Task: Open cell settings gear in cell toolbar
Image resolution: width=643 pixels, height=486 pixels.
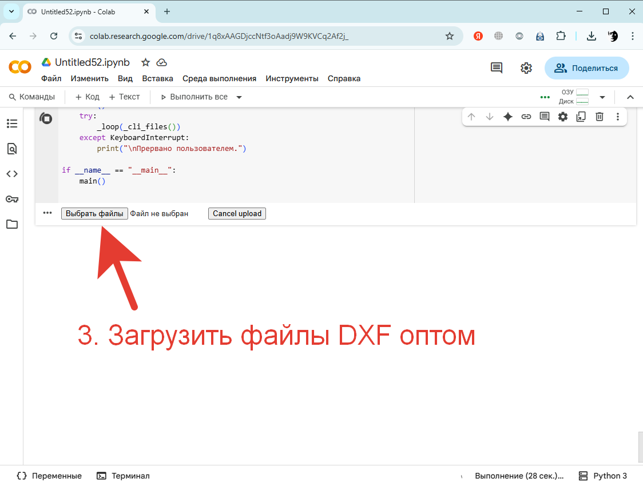Action: 563,117
